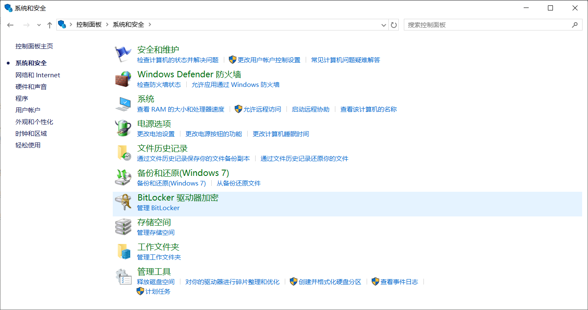Click the shield icon beside 更改用户帐户控制设置
Viewport: 588px width, 310px height.
click(x=233, y=60)
